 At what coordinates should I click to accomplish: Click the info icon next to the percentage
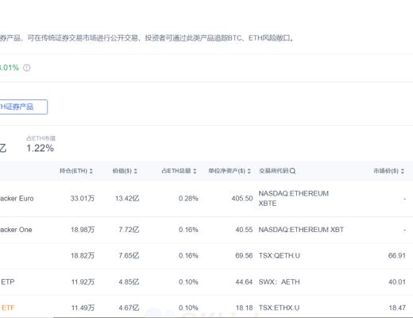tap(27, 68)
